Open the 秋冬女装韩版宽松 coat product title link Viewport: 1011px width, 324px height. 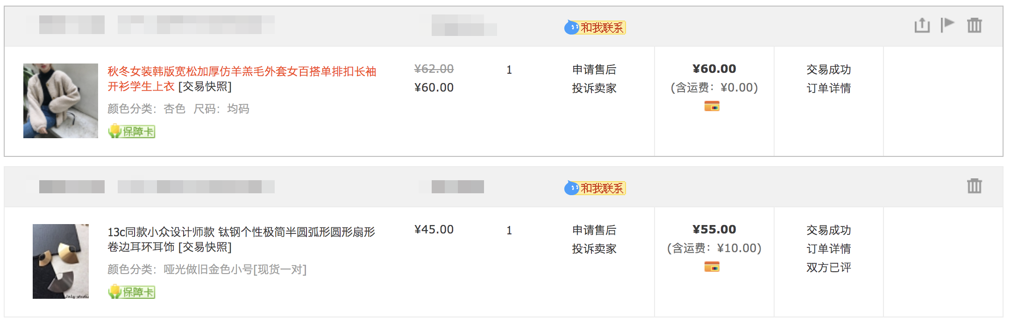tap(242, 71)
